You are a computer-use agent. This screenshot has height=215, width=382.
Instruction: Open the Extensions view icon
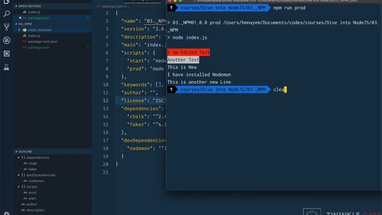(7, 54)
